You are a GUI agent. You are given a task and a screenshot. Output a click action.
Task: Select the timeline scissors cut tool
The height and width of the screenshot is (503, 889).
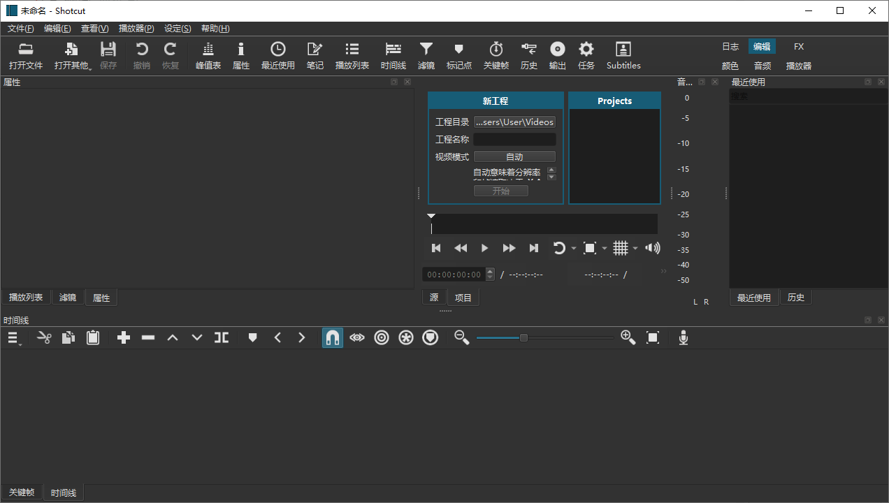[43, 337]
